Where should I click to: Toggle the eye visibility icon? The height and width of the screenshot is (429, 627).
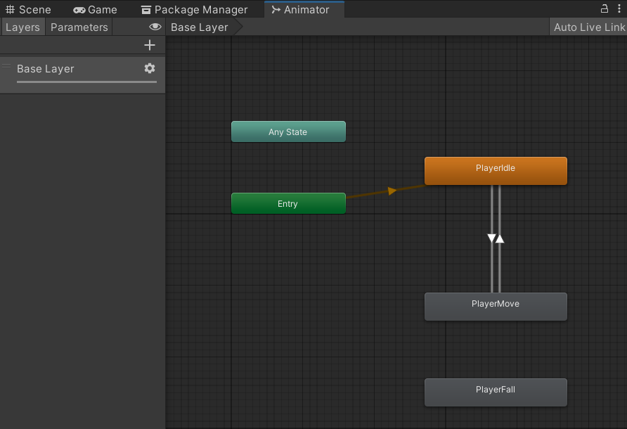point(155,27)
